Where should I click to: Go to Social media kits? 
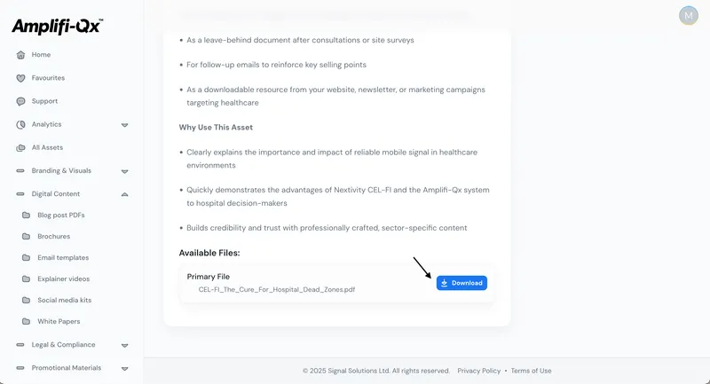[64, 300]
